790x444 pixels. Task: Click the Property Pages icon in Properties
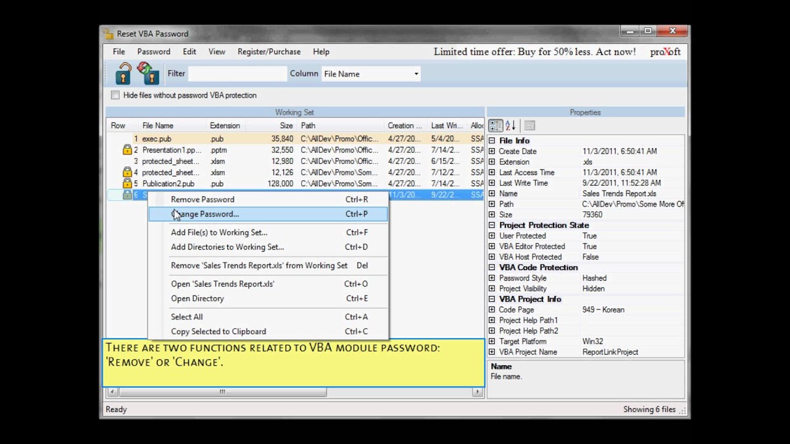tap(530, 126)
